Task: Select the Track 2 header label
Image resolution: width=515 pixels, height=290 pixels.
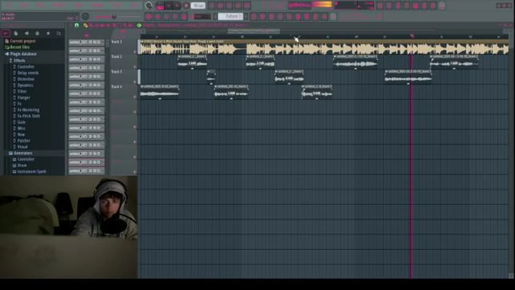Action: tap(117, 57)
